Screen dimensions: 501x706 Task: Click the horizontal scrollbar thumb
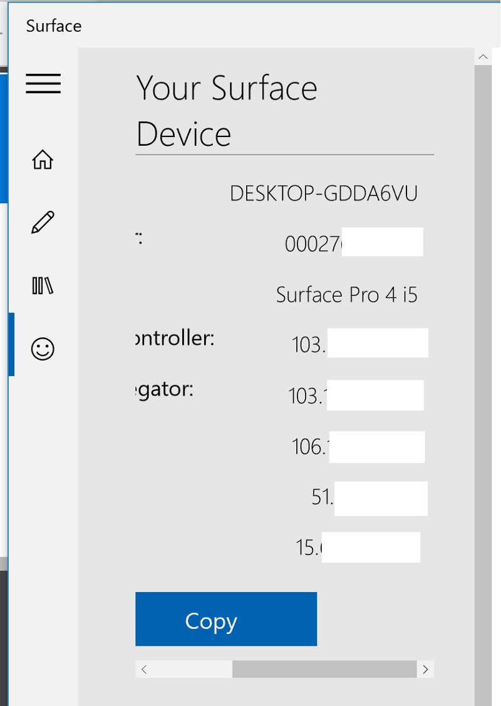[324, 670]
